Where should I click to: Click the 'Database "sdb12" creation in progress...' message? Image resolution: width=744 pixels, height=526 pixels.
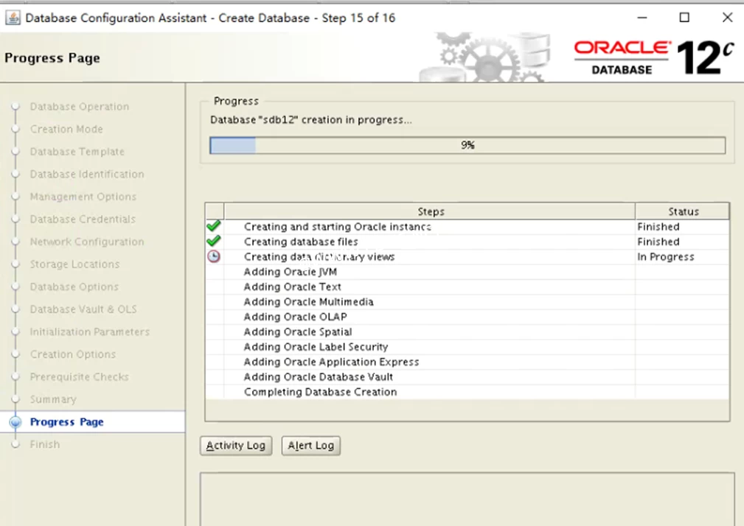311,120
